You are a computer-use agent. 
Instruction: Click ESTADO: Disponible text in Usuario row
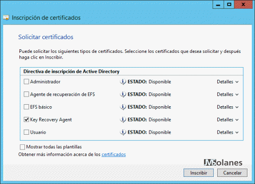click(149, 132)
